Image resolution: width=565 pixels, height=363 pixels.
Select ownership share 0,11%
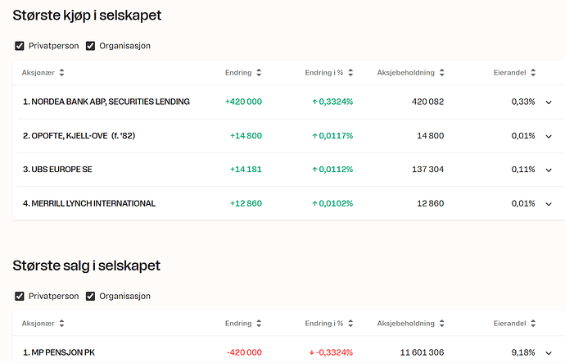click(x=523, y=170)
